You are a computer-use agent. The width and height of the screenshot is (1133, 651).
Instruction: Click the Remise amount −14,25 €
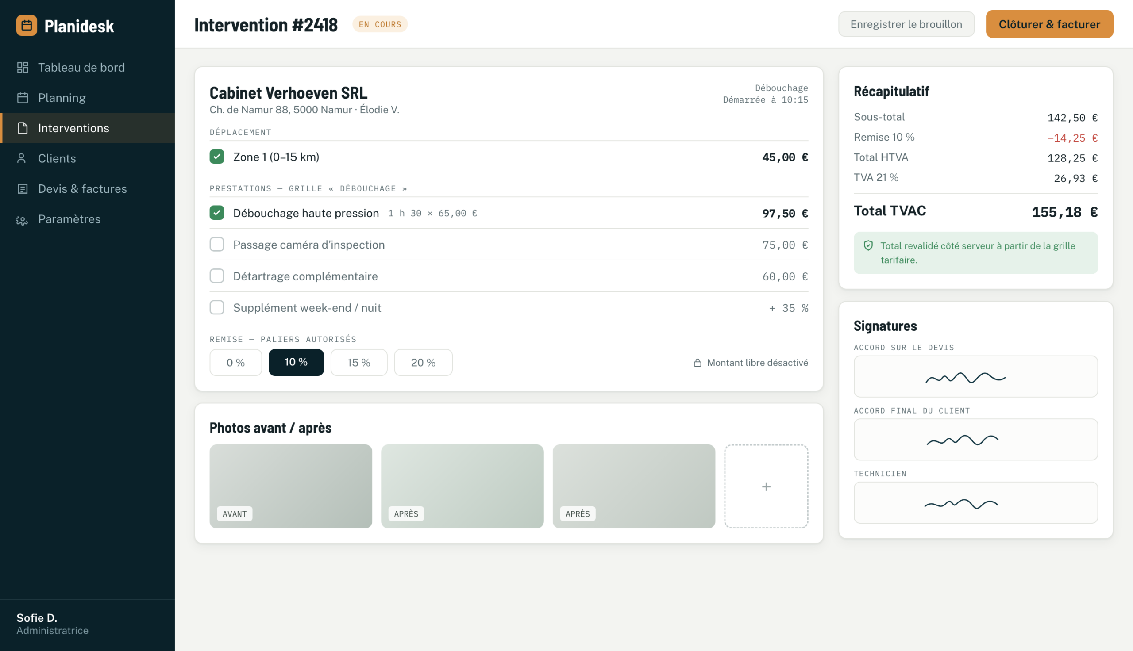tap(1073, 138)
